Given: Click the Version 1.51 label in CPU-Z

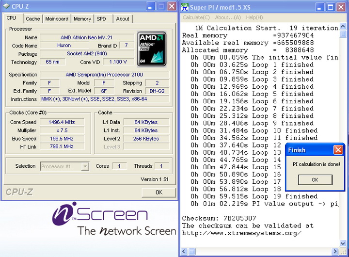Looking at the screenshot, I should tap(155, 179).
